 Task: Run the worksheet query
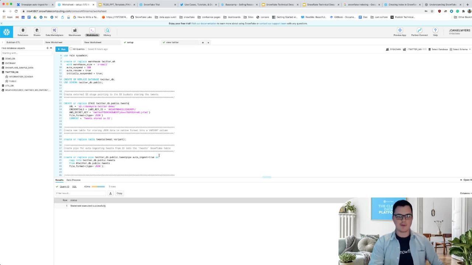click(62, 49)
